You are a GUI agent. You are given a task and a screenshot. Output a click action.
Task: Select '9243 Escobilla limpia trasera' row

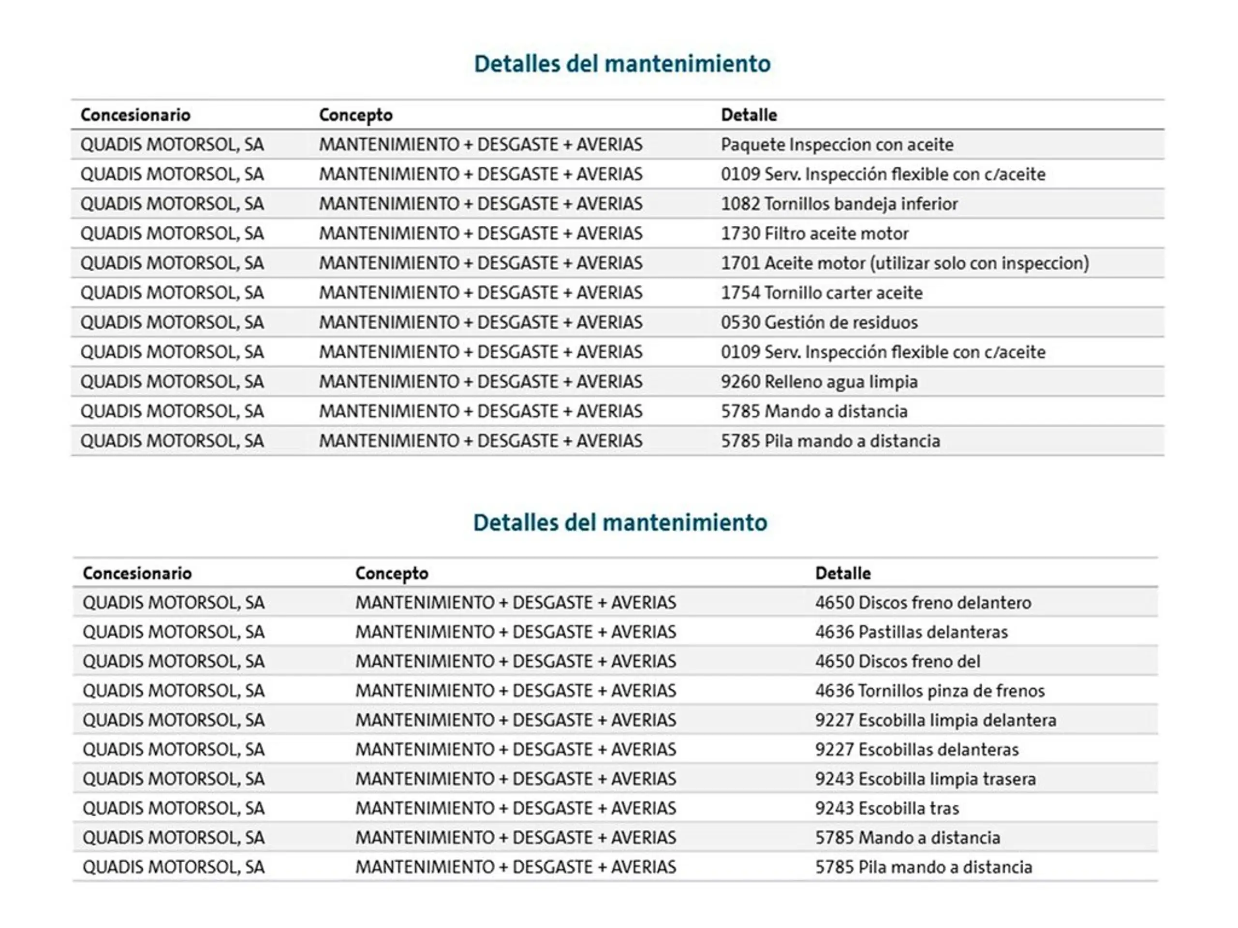(615, 779)
